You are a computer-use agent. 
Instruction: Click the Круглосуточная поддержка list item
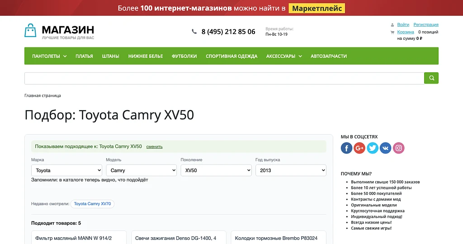coord(378,211)
